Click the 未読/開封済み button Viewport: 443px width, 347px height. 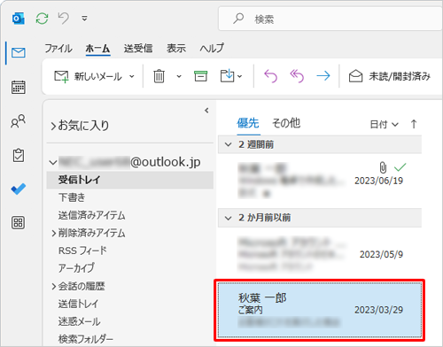[x=390, y=76]
